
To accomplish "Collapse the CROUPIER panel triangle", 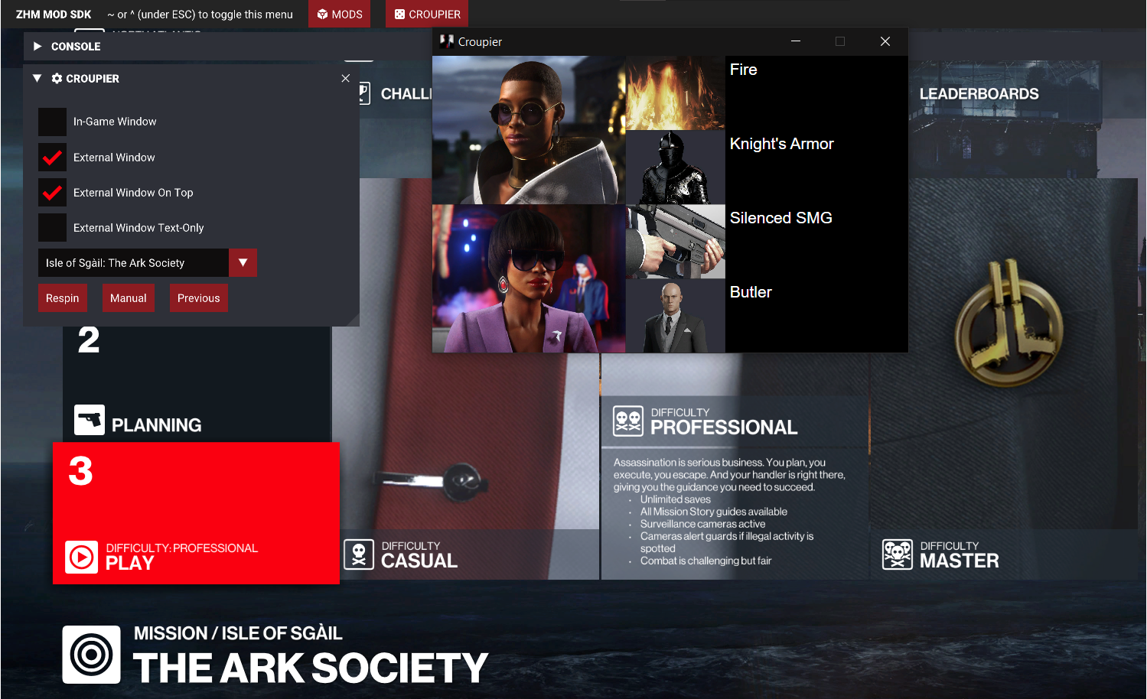I will point(37,78).
